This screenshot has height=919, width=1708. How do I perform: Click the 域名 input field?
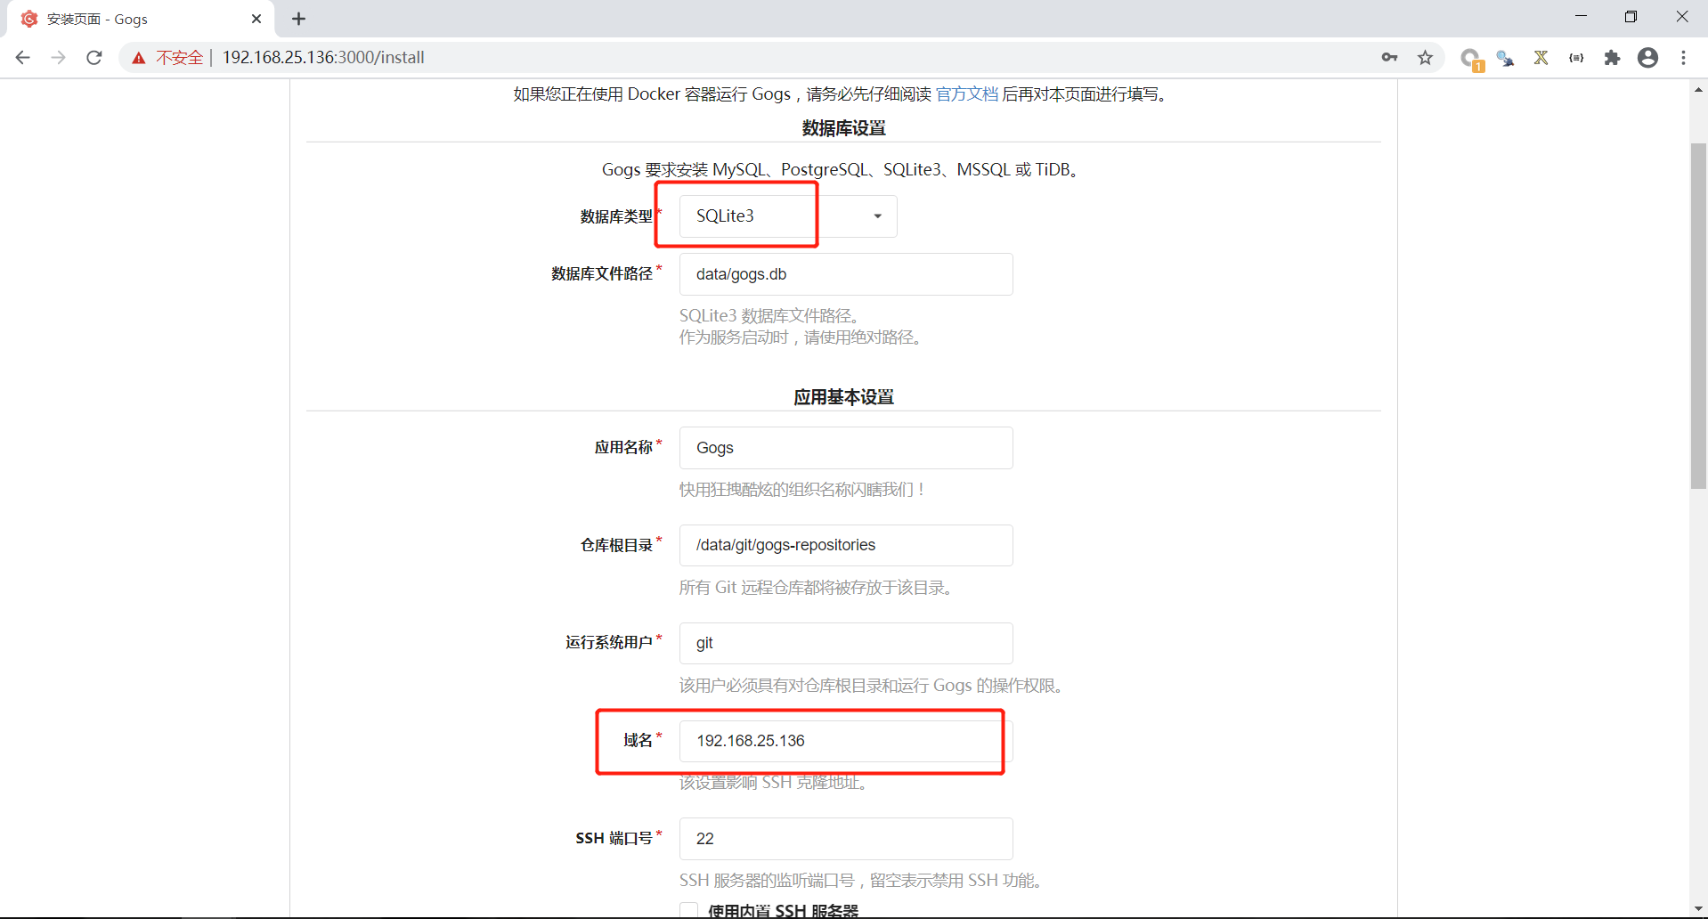[846, 741]
